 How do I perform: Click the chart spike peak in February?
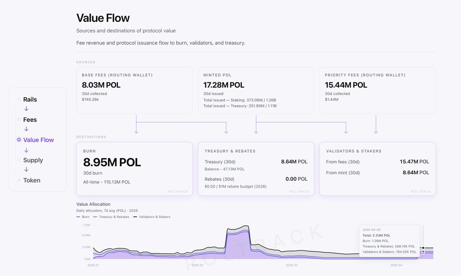(247, 226)
